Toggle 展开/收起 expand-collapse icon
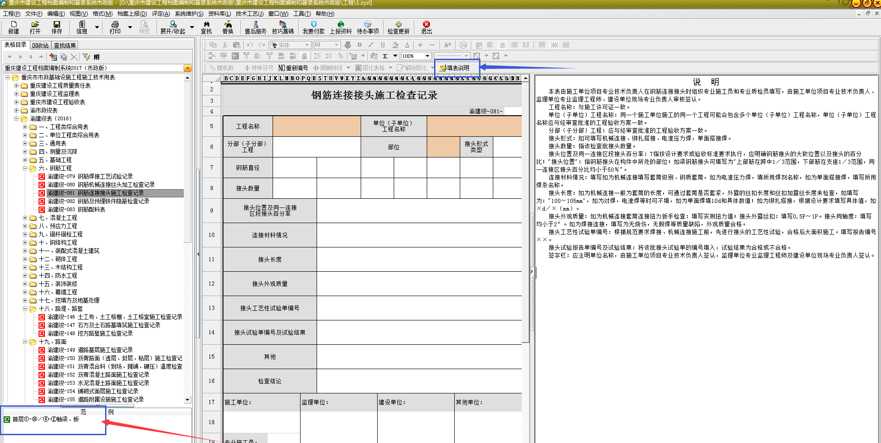The height and width of the screenshot is (443, 881). click(173, 27)
